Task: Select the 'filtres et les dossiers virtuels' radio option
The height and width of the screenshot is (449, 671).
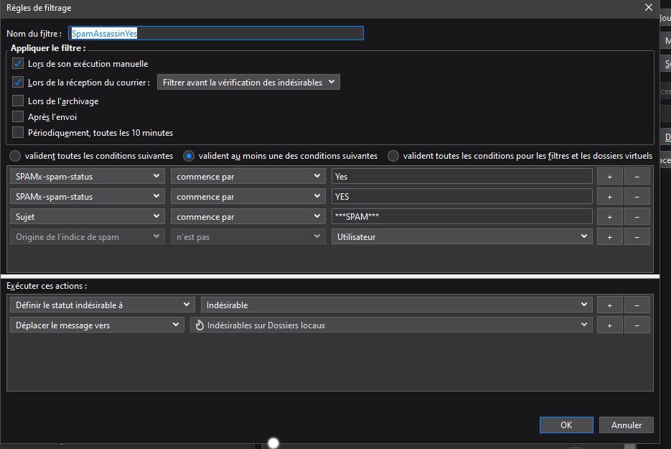Action: point(393,156)
